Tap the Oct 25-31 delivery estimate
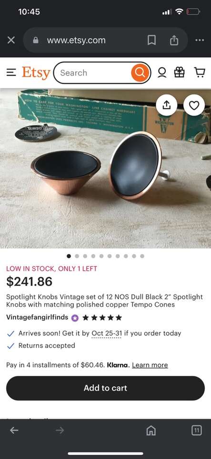211x459 pixels. click(x=106, y=333)
